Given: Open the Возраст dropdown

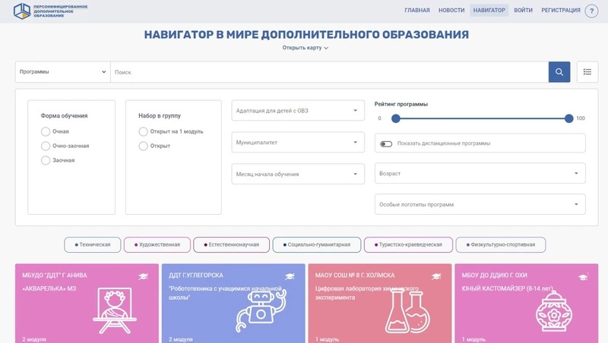Looking at the screenshot, I should point(480,174).
